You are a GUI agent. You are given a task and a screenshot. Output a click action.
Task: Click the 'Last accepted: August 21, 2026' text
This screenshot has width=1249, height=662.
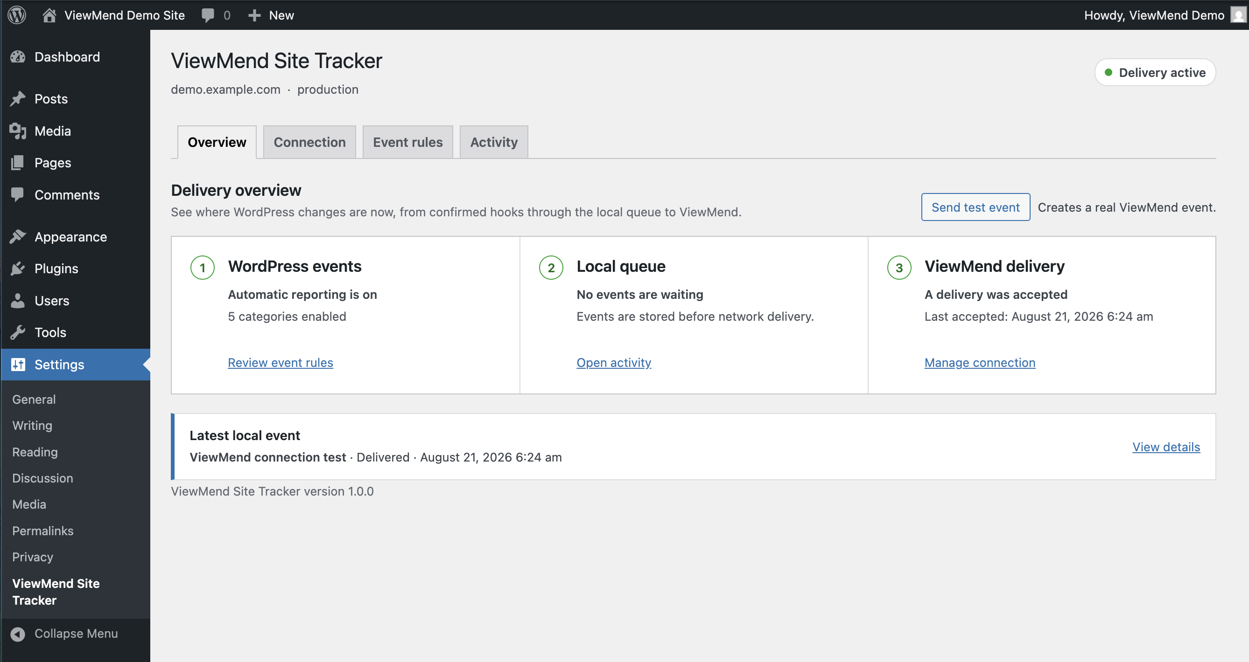click(1038, 316)
